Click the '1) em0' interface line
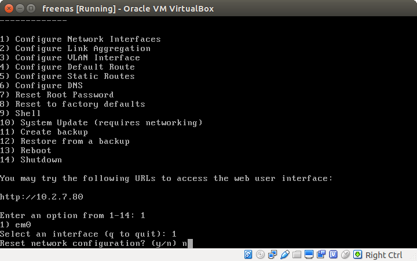417x261 pixels. (16, 225)
